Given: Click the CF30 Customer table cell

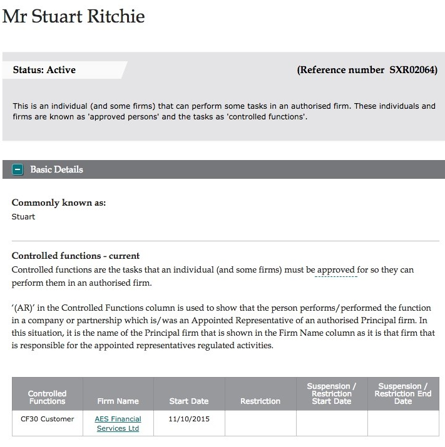Looking at the screenshot, I should pos(48,423).
